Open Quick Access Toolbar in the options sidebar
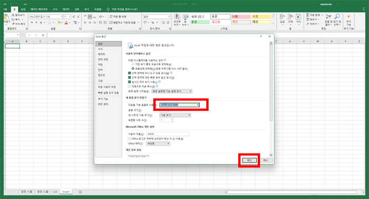 109,93
